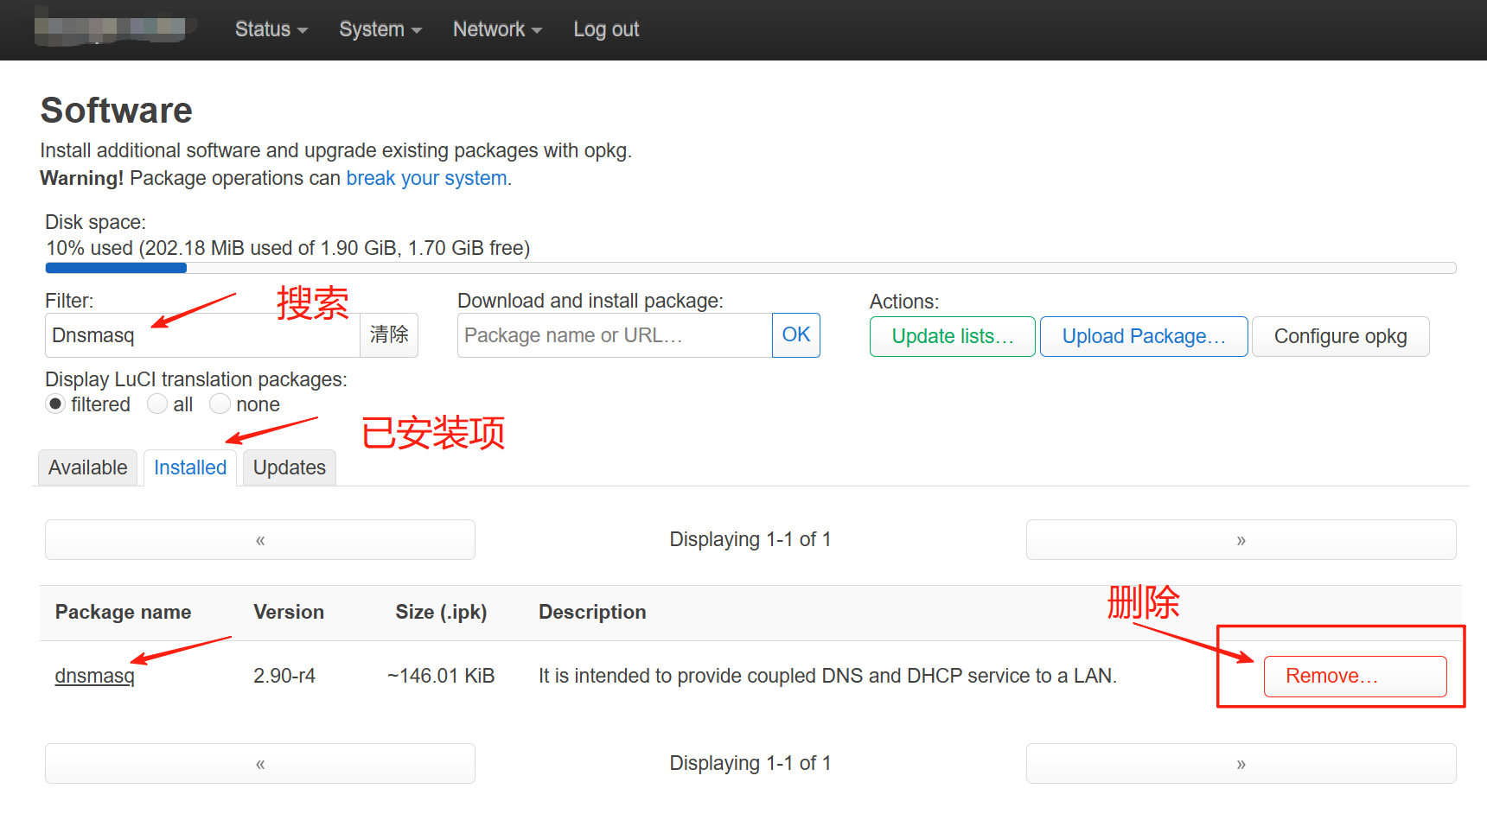The image size is (1487, 814).
Task: Select the filtered translation radio button
Action: pyautogui.click(x=56, y=404)
